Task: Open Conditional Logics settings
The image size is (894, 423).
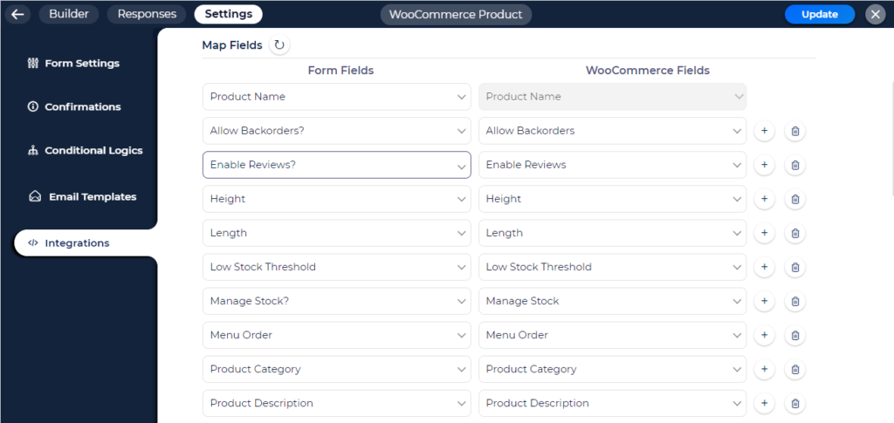Action: pos(93,150)
